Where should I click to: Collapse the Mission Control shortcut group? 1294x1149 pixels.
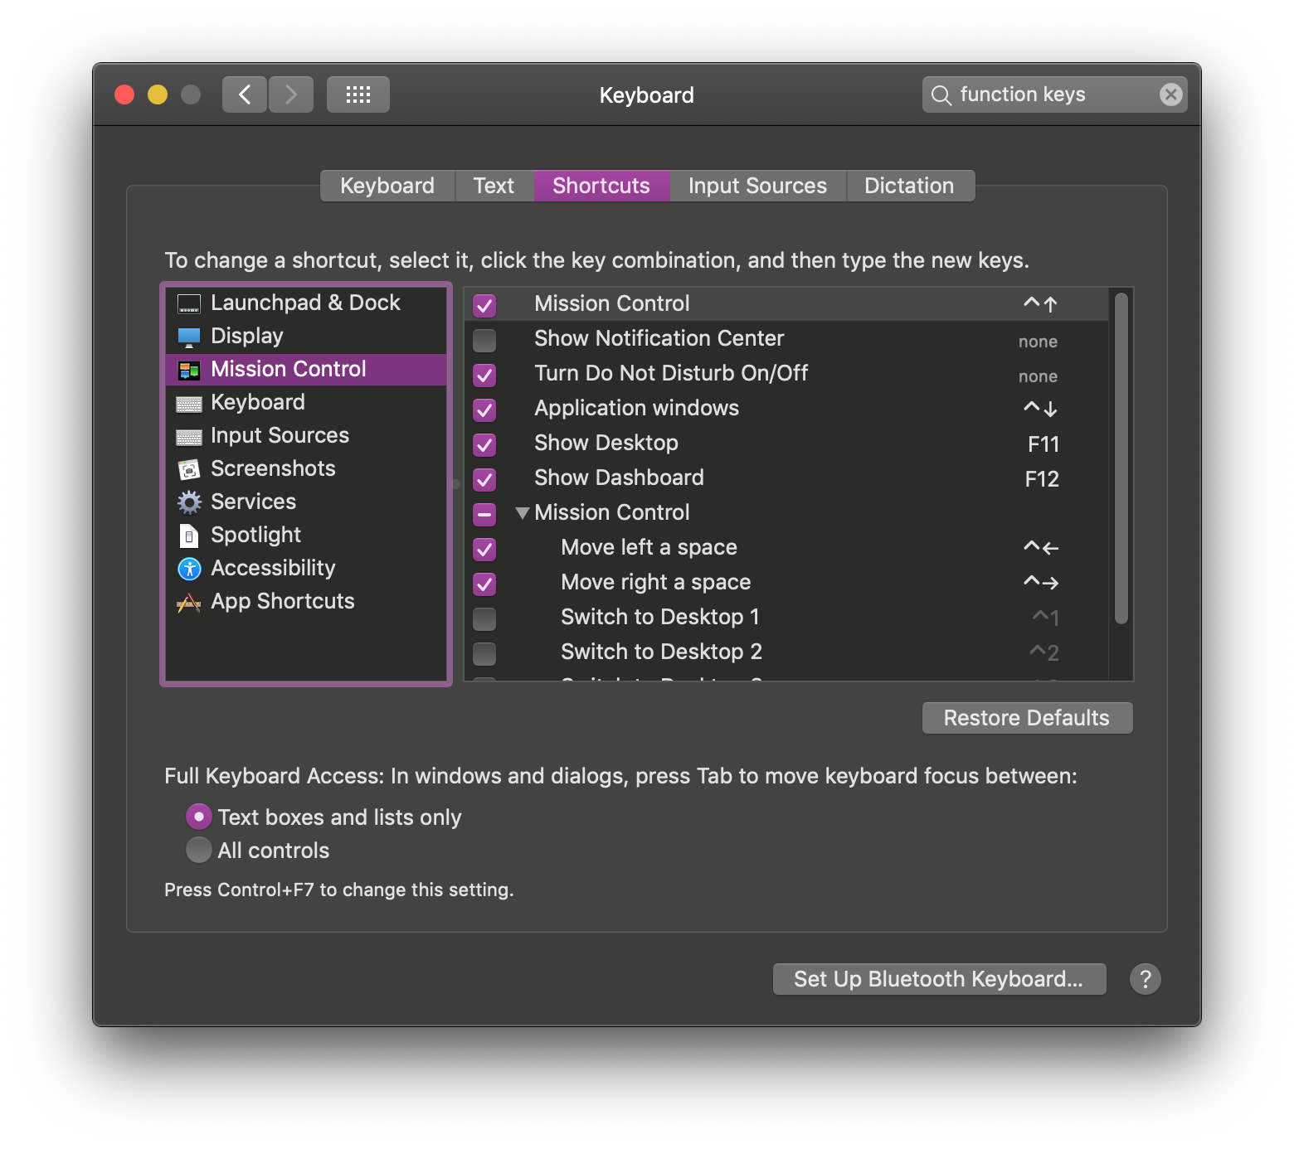pyautogui.click(x=523, y=512)
